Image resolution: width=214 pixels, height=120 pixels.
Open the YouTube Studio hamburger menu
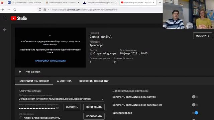[5, 18]
